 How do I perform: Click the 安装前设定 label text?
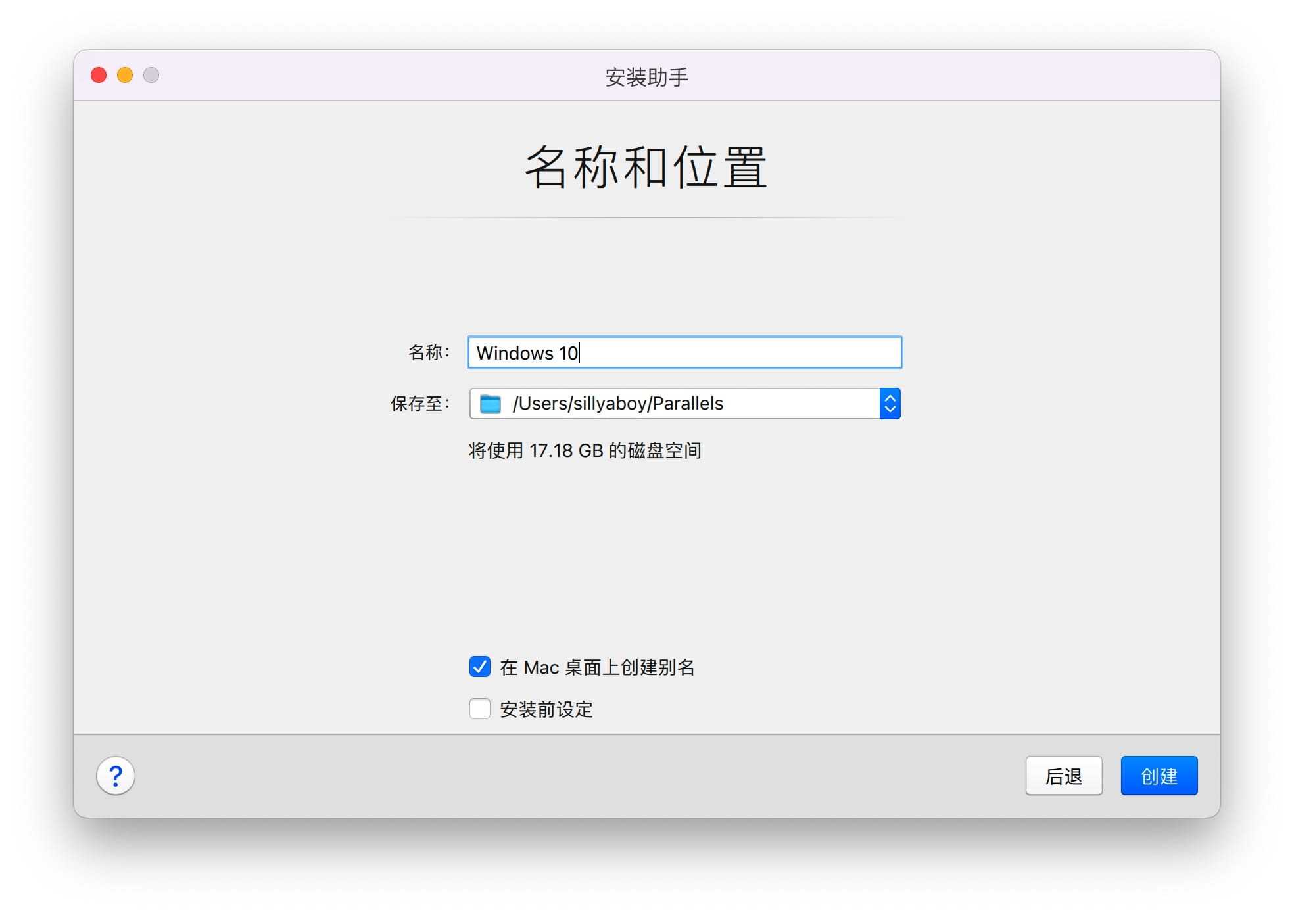tap(546, 709)
